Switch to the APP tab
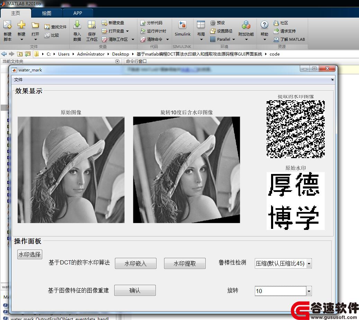Screen dimensions: 359x320 pos(78,13)
